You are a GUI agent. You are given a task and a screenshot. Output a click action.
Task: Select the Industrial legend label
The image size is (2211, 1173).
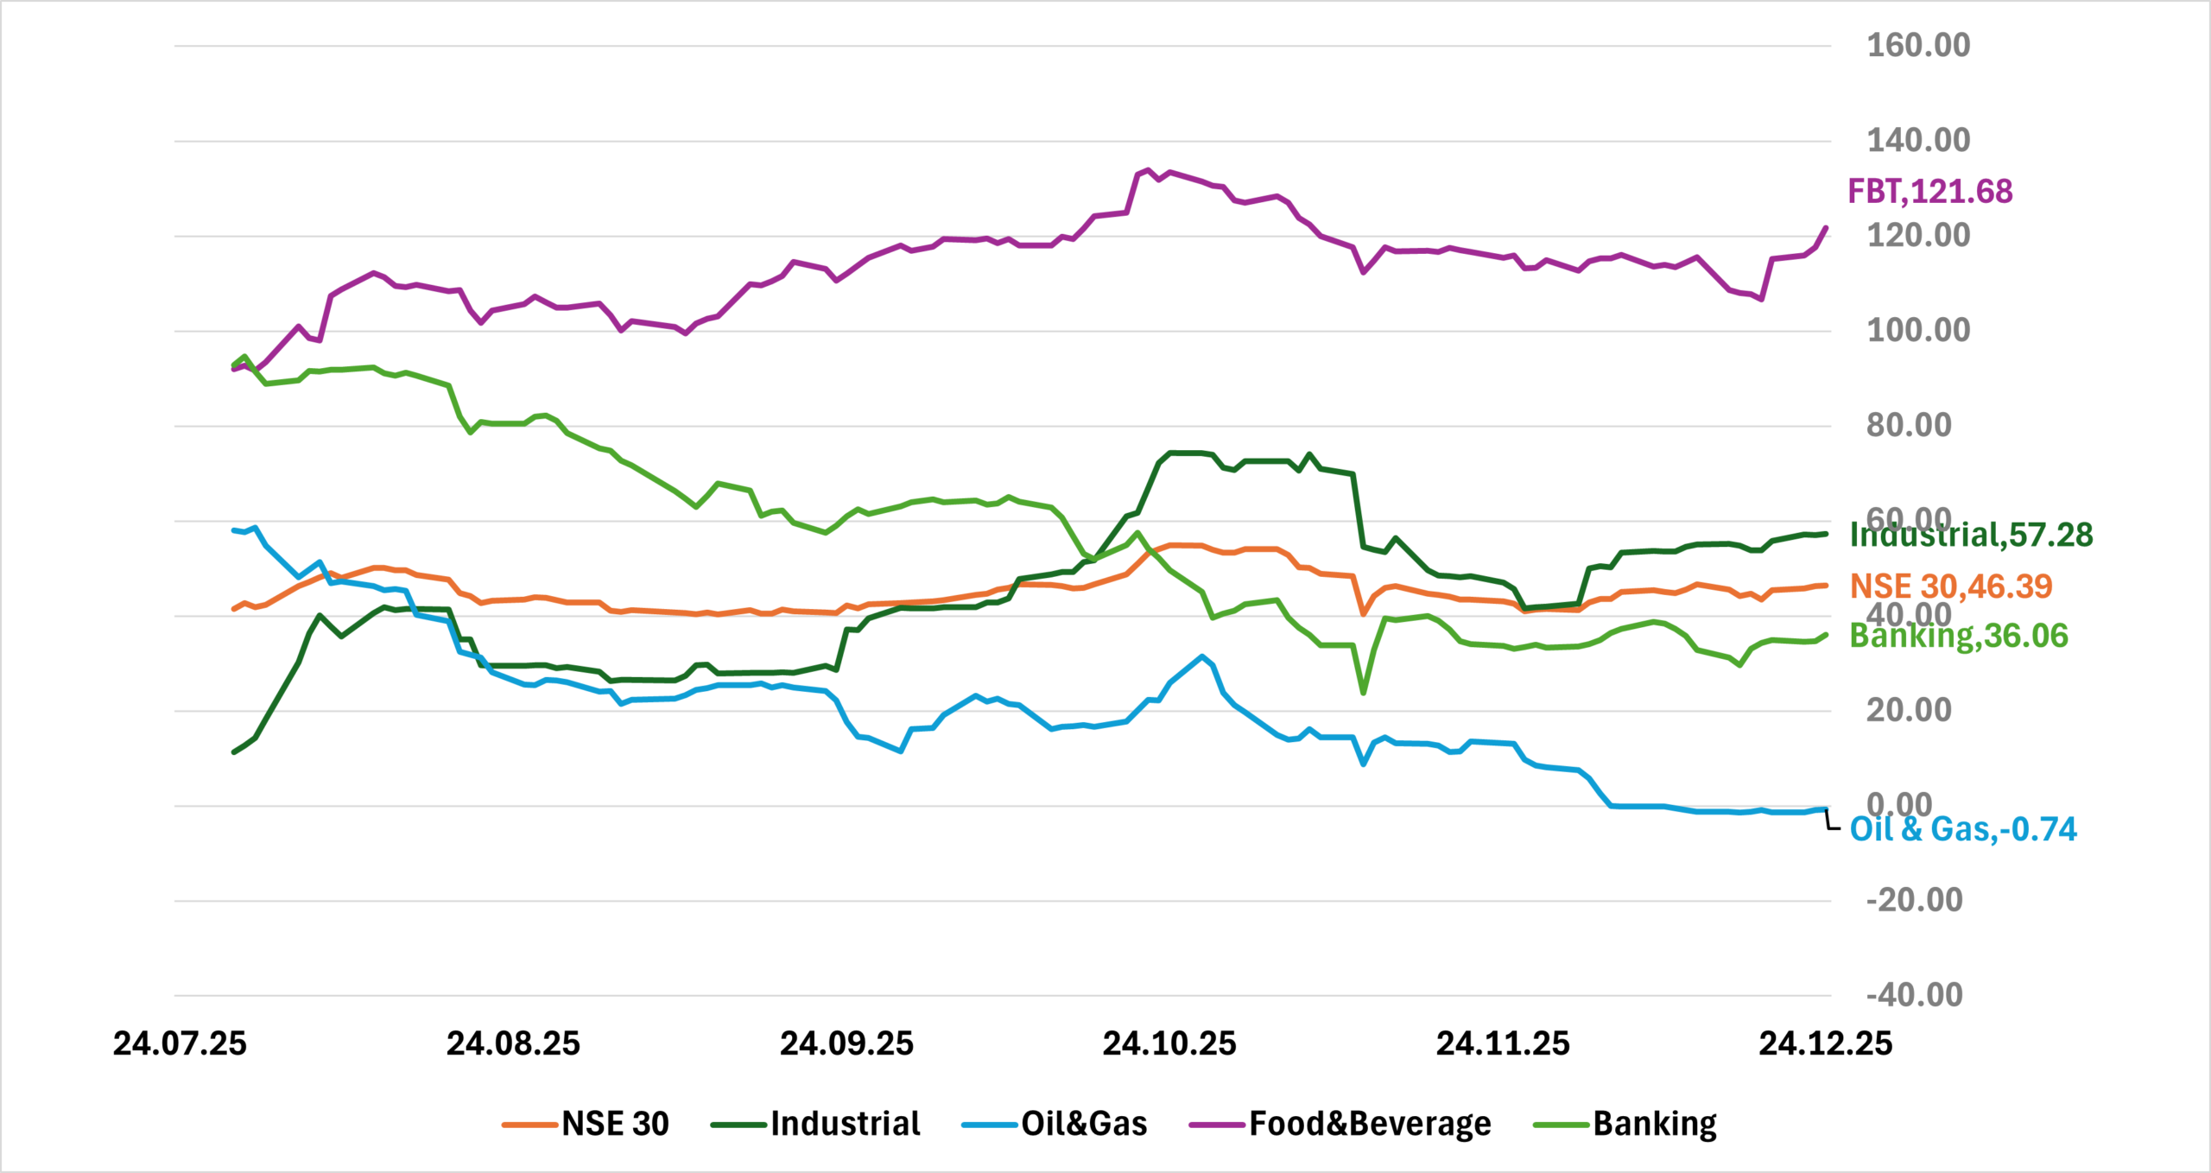click(845, 1124)
